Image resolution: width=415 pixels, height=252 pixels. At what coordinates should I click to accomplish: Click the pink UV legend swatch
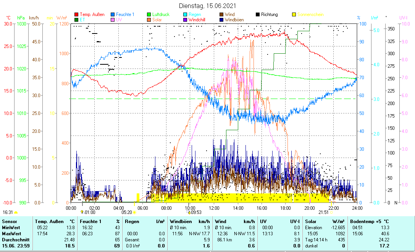click(113, 20)
